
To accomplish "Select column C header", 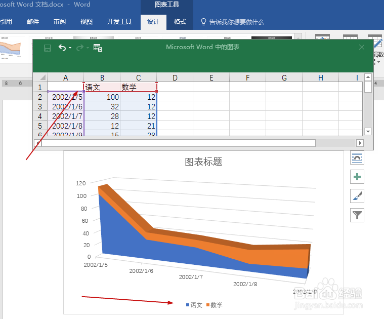I will point(138,77).
